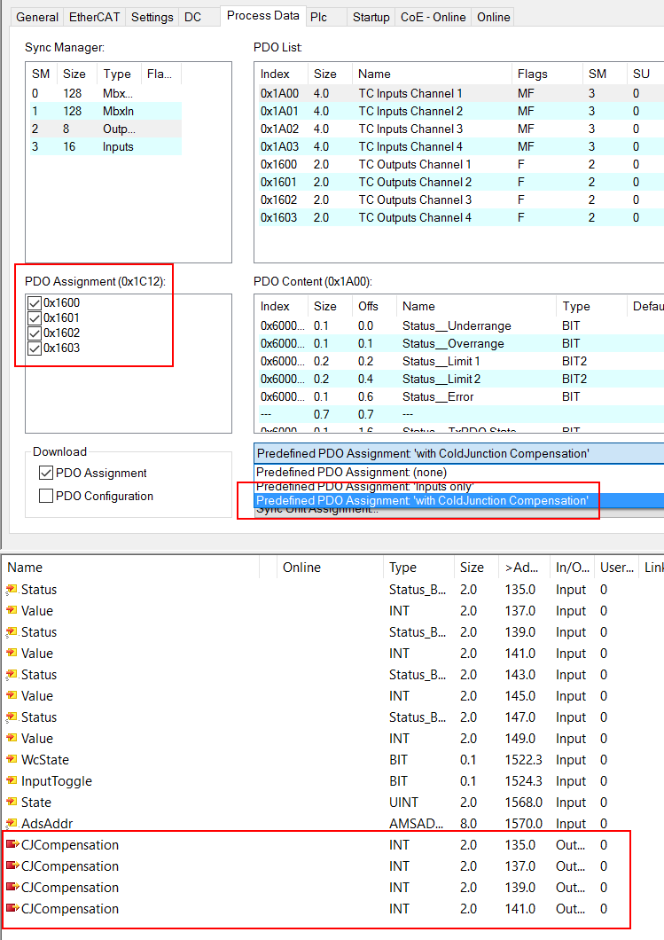Go to the Settings tab

point(152,18)
